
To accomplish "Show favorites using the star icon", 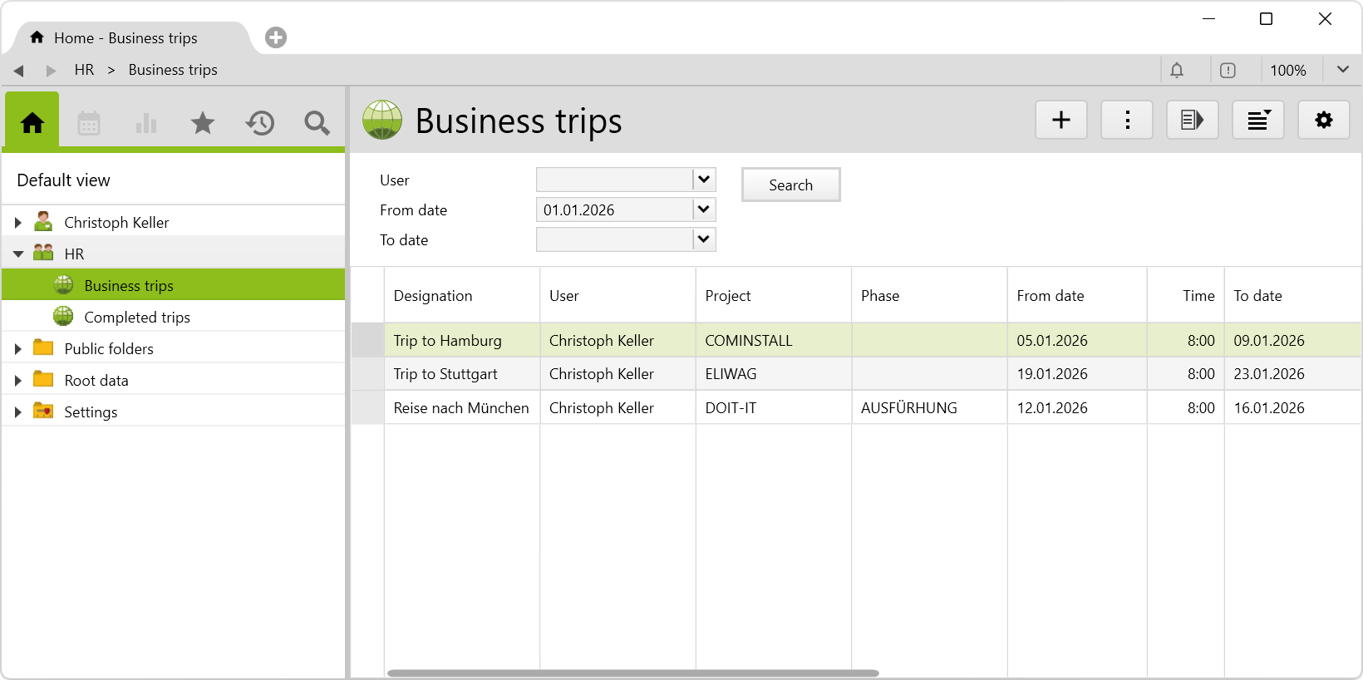I will tap(203, 123).
